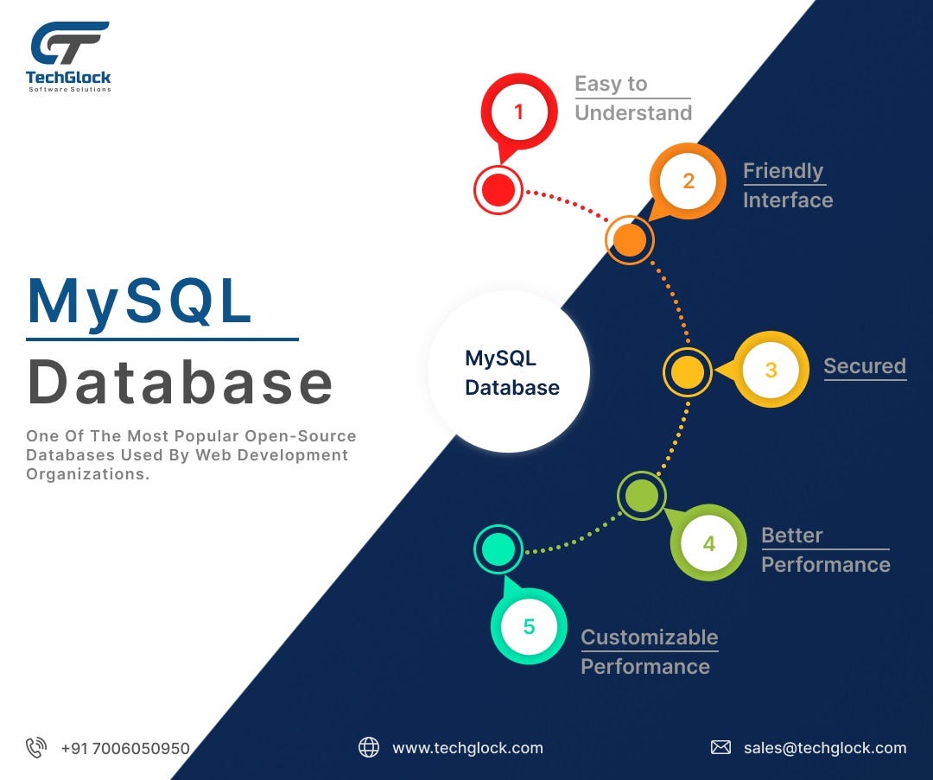
Task: Click the orange number 2 marker bubble
Action: pyautogui.click(x=688, y=181)
